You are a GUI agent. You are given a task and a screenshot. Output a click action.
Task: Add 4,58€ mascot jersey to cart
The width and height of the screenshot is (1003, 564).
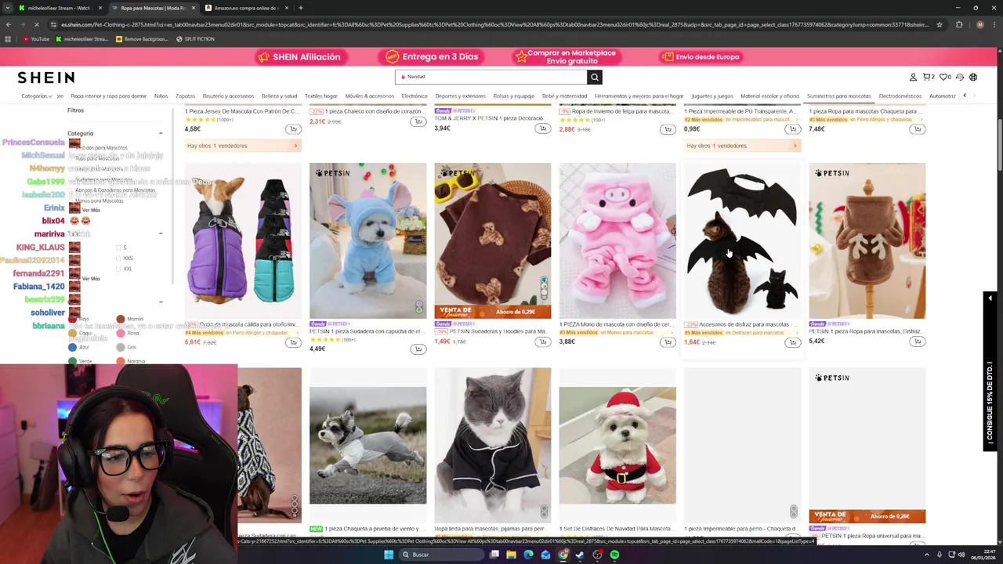tap(293, 129)
